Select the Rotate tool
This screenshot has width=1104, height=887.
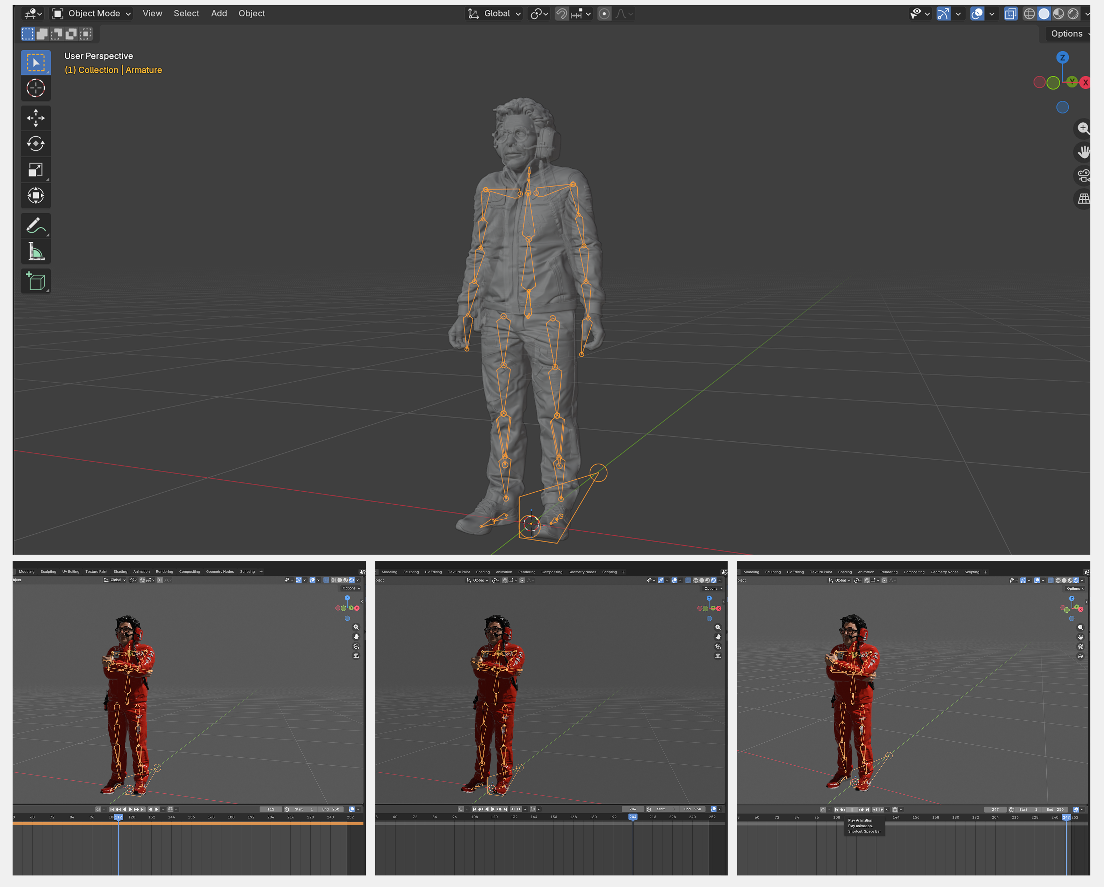click(35, 143)
